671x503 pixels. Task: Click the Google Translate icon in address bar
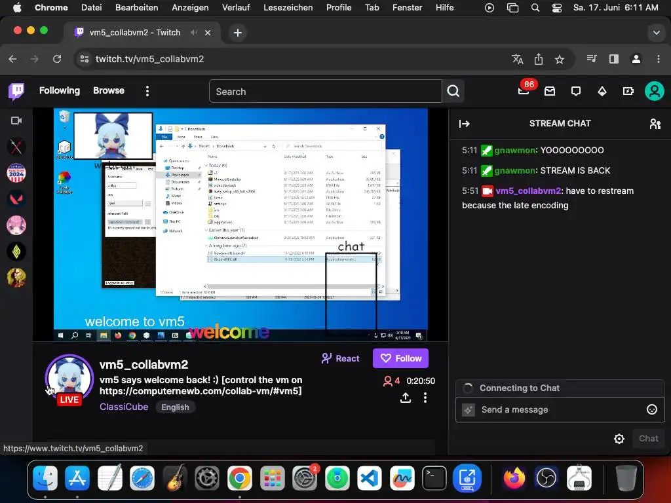[x=518, y=59]
